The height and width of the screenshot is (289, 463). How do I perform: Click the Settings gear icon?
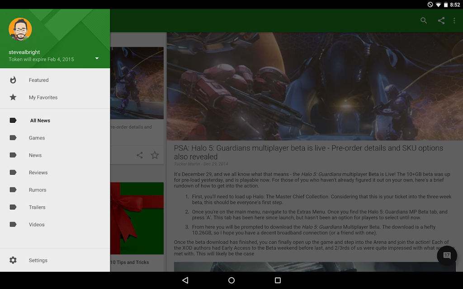point(13,260)
